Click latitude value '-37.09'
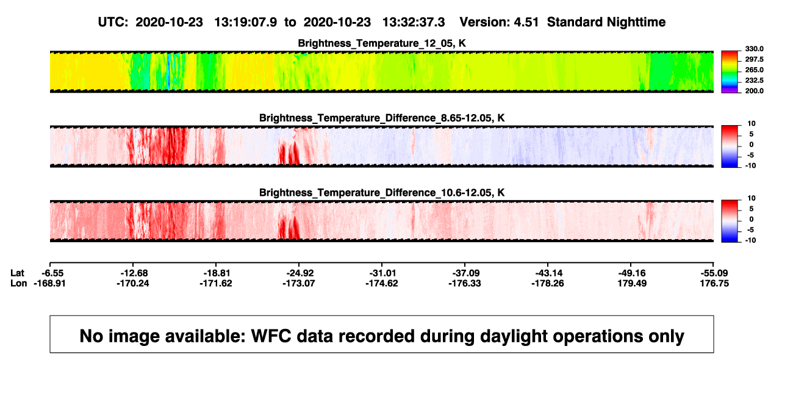Viewport: 793px width, 407px height. [x=467, y=273]
